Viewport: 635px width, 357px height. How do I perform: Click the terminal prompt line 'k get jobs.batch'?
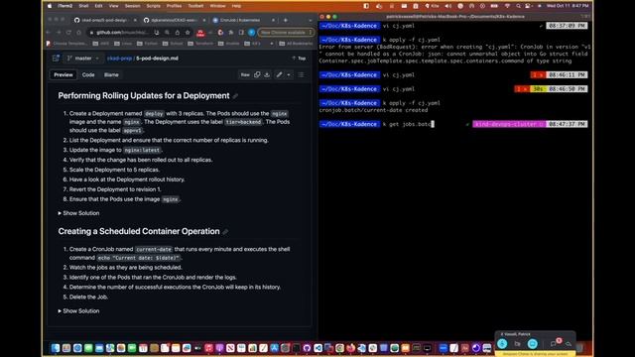pos(408,124)
